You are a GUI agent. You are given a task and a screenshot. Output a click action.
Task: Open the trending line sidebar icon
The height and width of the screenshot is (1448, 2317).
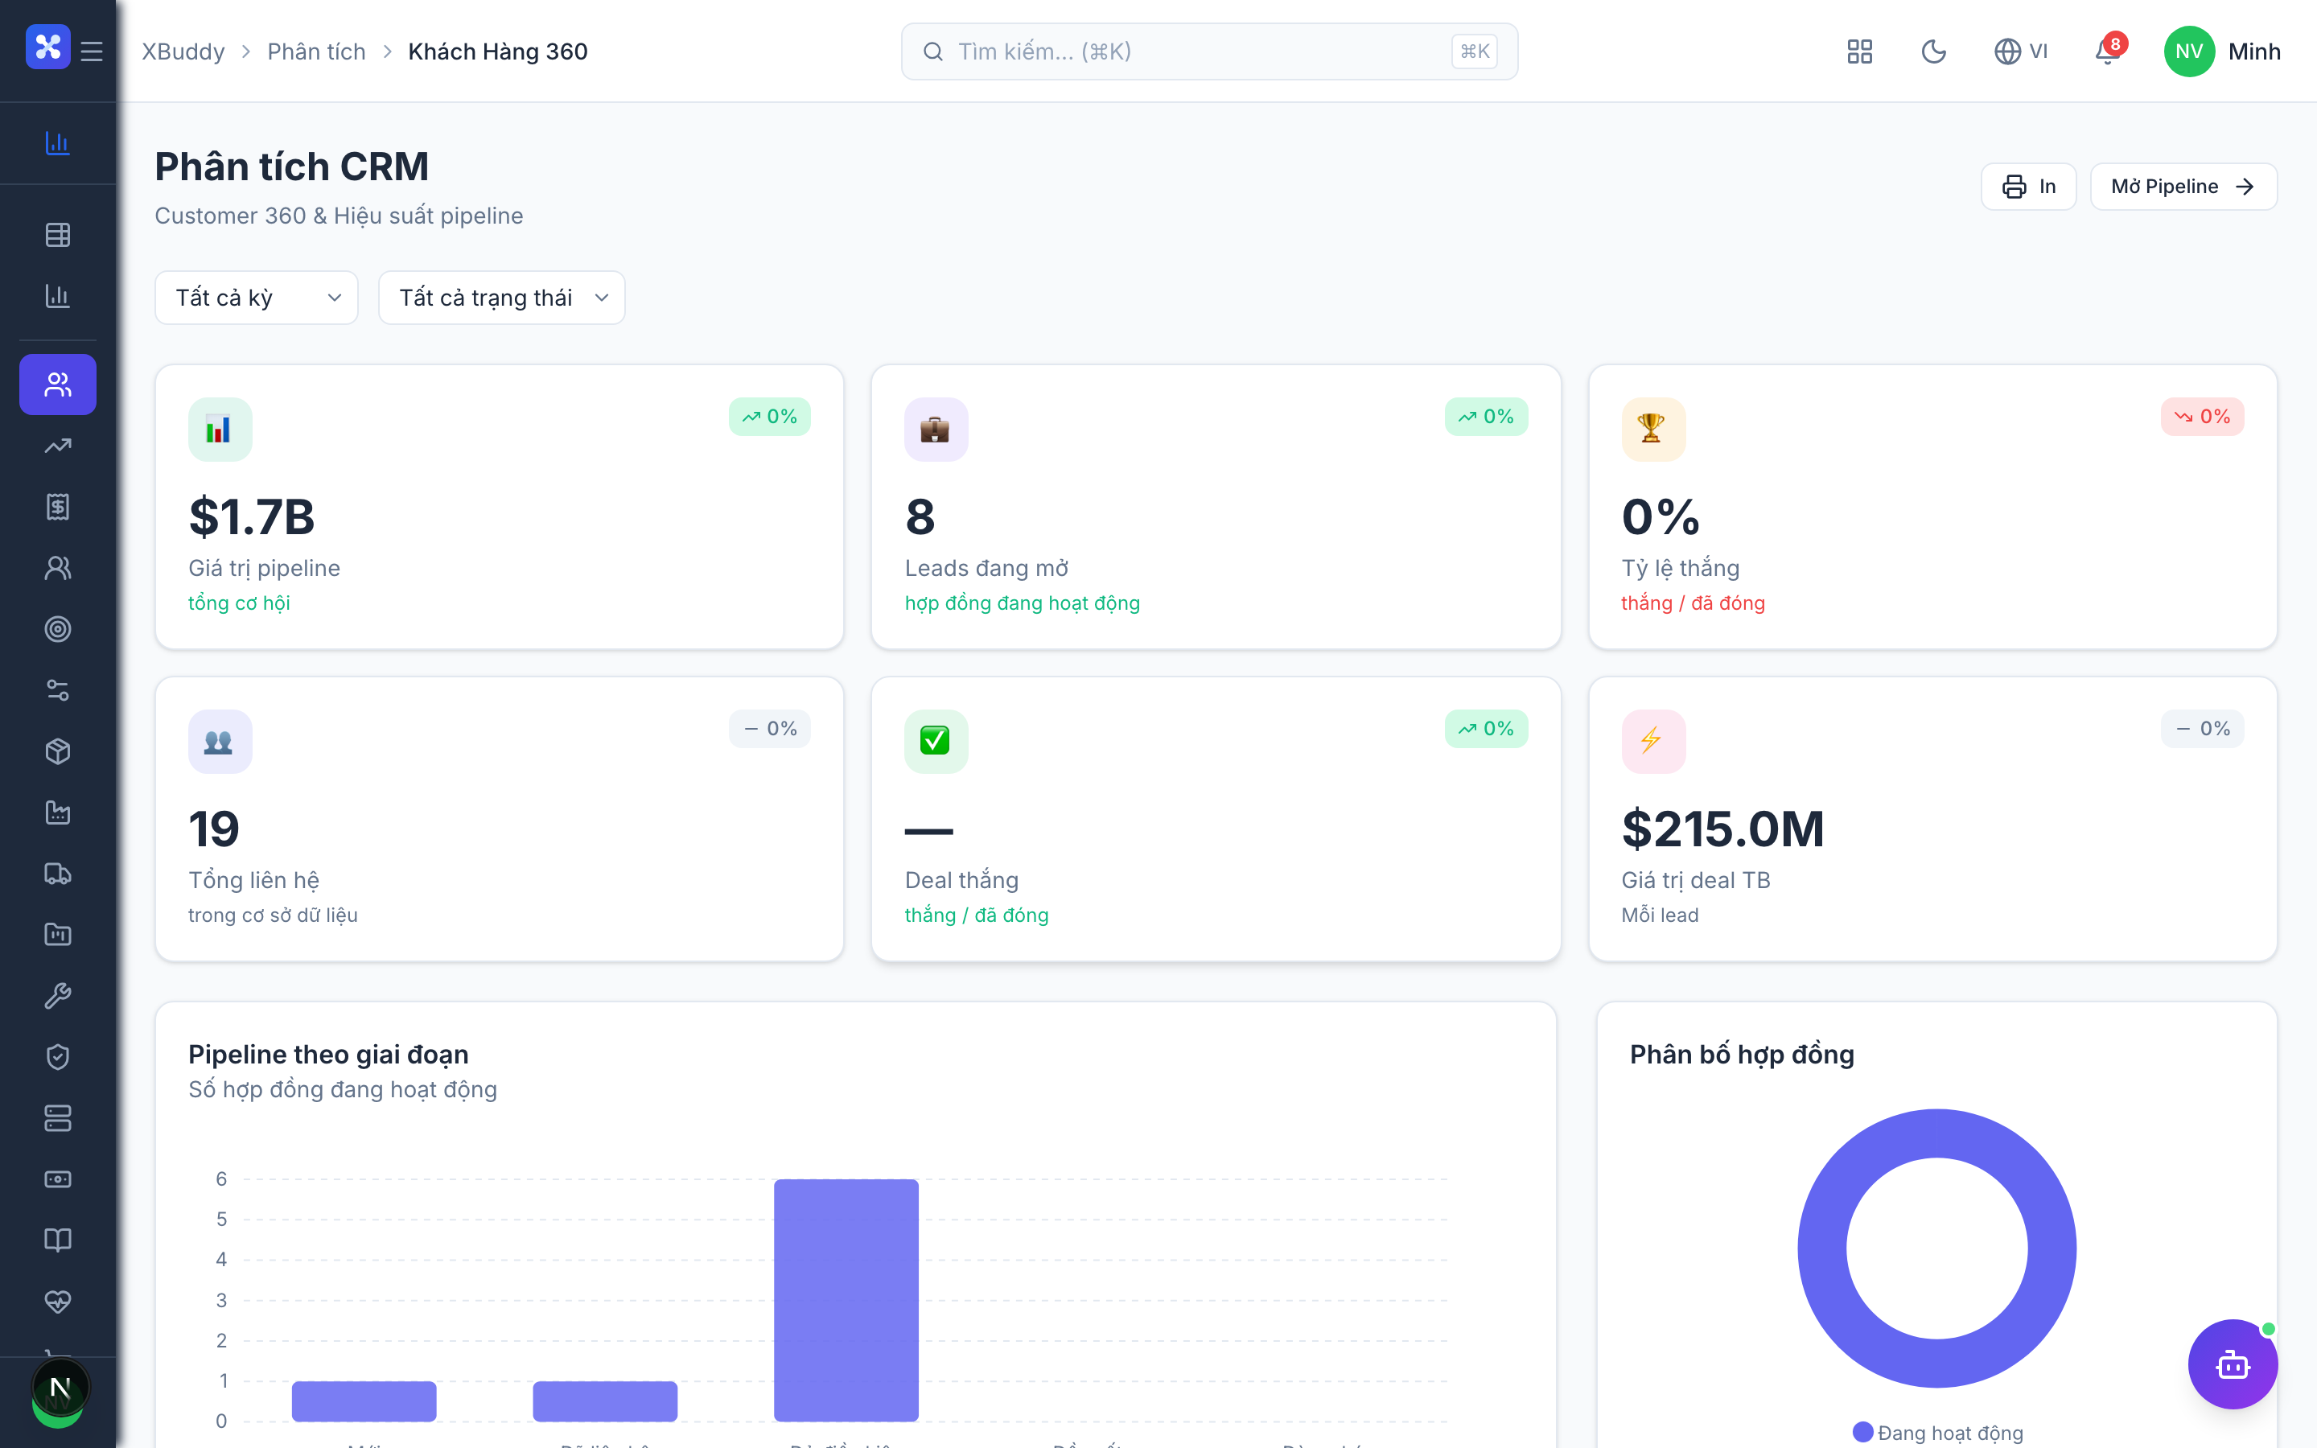tap(57, 446)
